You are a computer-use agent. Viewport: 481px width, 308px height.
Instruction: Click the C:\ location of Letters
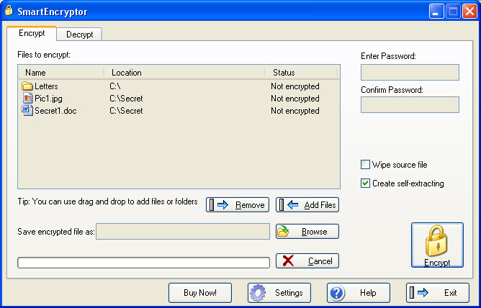(x=114, y=86)
